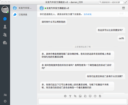Click the send image icon
The image size is (128, 105).
click(80, 96)
